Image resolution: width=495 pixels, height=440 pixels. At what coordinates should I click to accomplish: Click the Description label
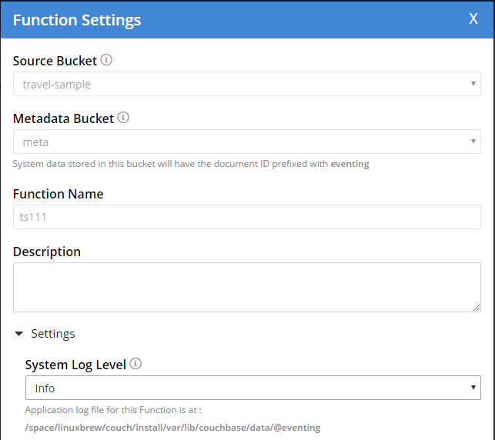click(47, 252)
